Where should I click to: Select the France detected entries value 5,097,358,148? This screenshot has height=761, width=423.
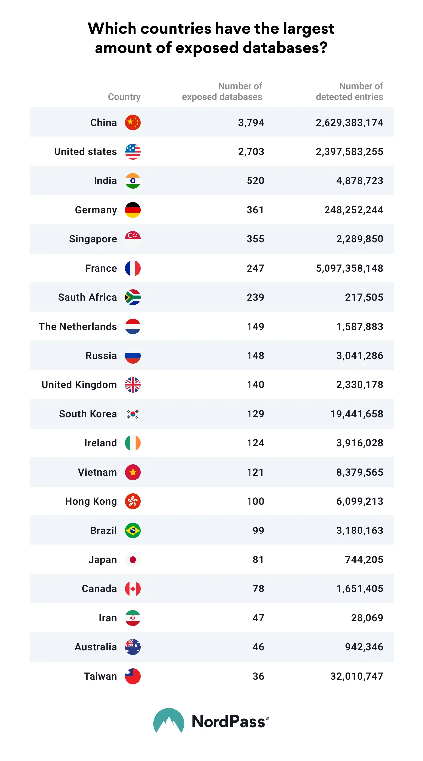[x=349, y=268]
